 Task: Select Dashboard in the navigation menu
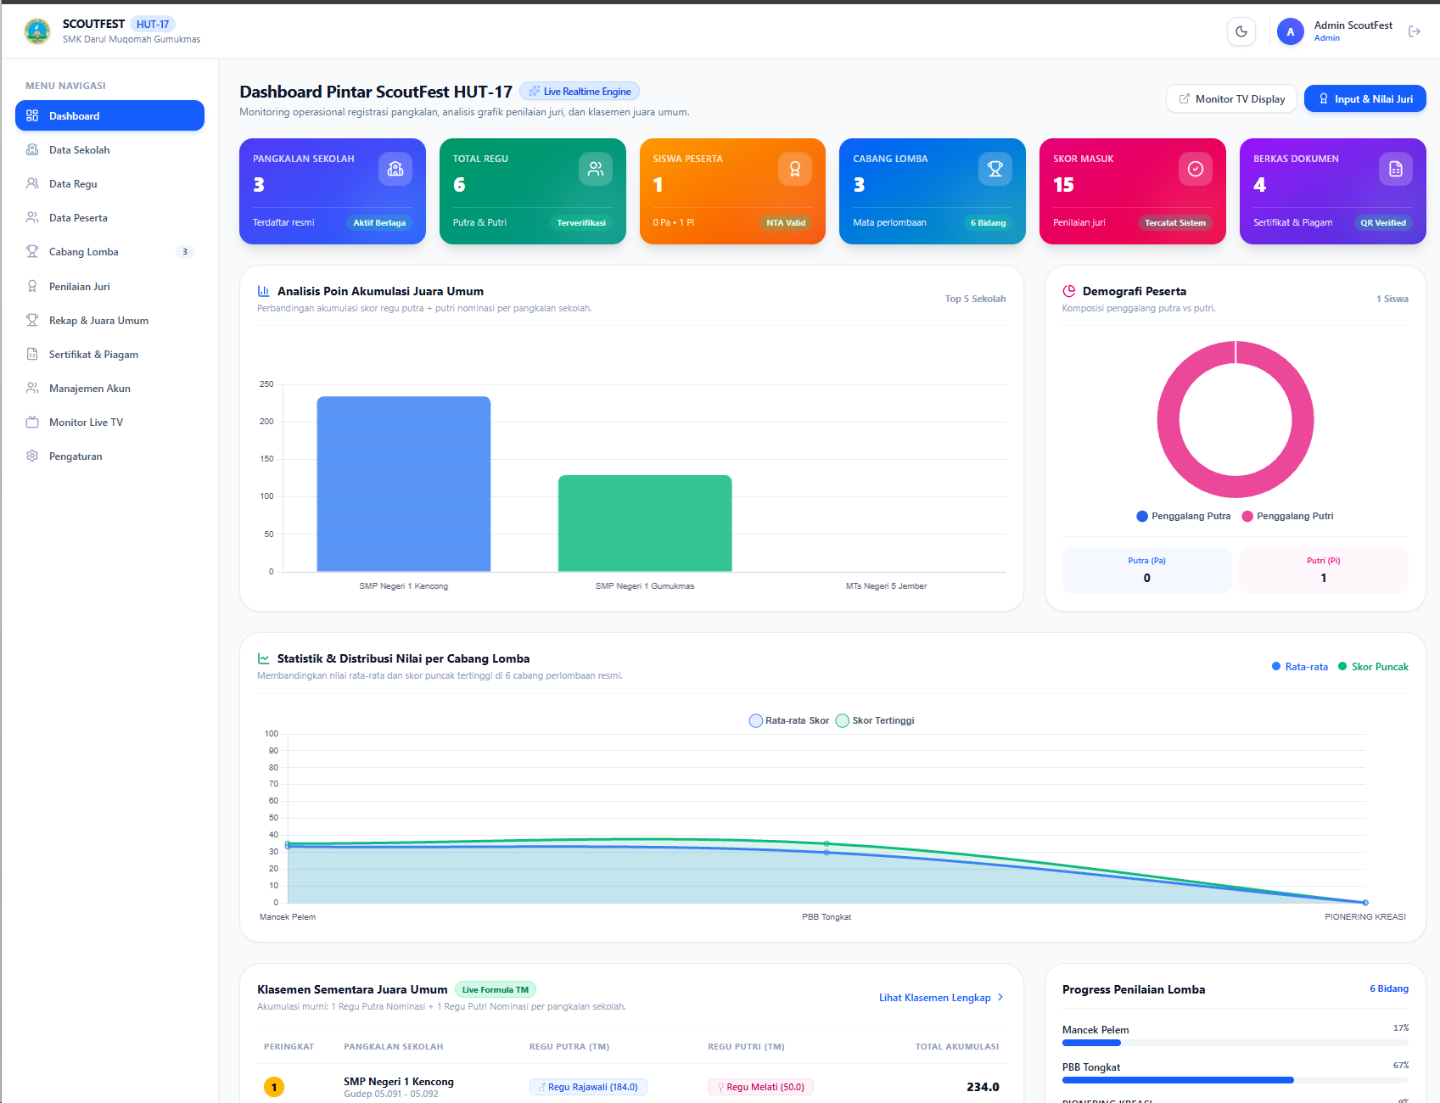click(109, 116)
